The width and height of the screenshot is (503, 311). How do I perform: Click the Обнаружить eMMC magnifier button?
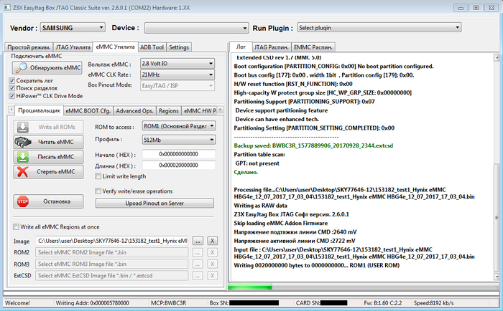point(47,68)
